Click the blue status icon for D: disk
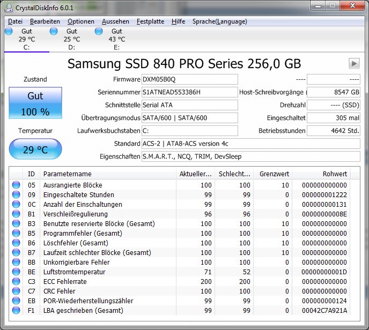Image resolution: width=369 pixels, height=330 pixels. point(54,31)
